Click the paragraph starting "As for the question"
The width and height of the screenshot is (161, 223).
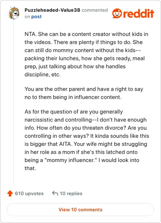tap(87, 140)
